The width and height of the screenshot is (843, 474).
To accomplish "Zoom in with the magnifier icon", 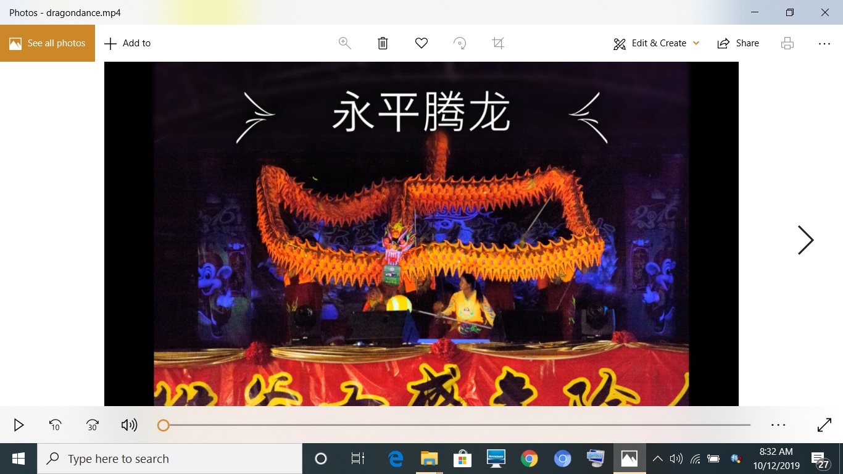I will coord(345,43).
